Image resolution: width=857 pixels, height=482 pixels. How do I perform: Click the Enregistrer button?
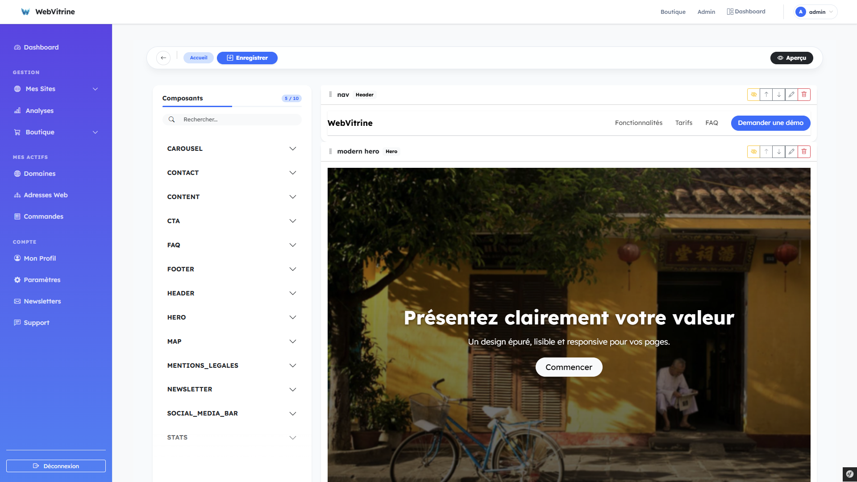(247, 58)
